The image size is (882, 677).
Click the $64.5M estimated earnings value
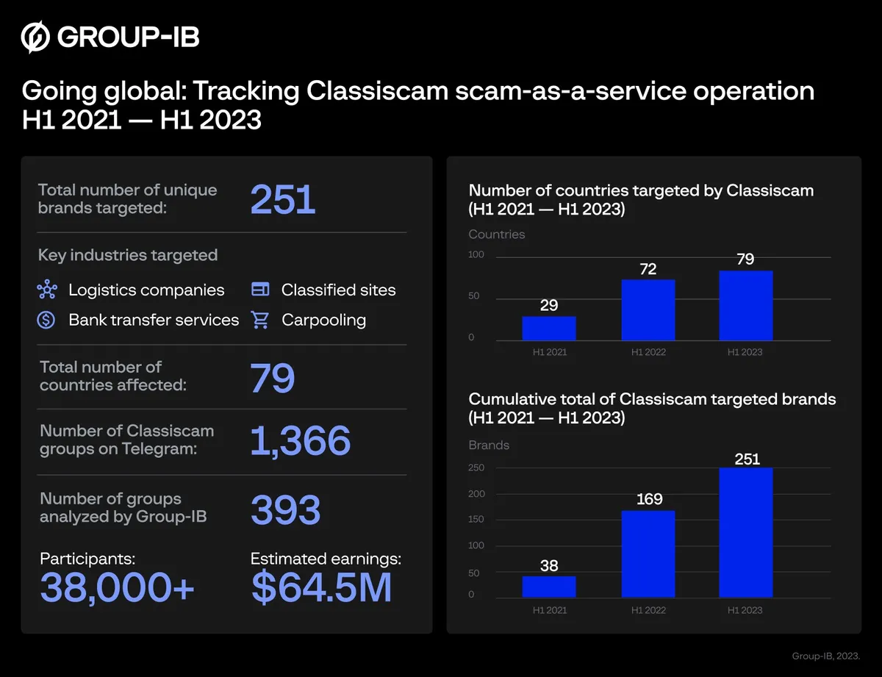point(321,587)
